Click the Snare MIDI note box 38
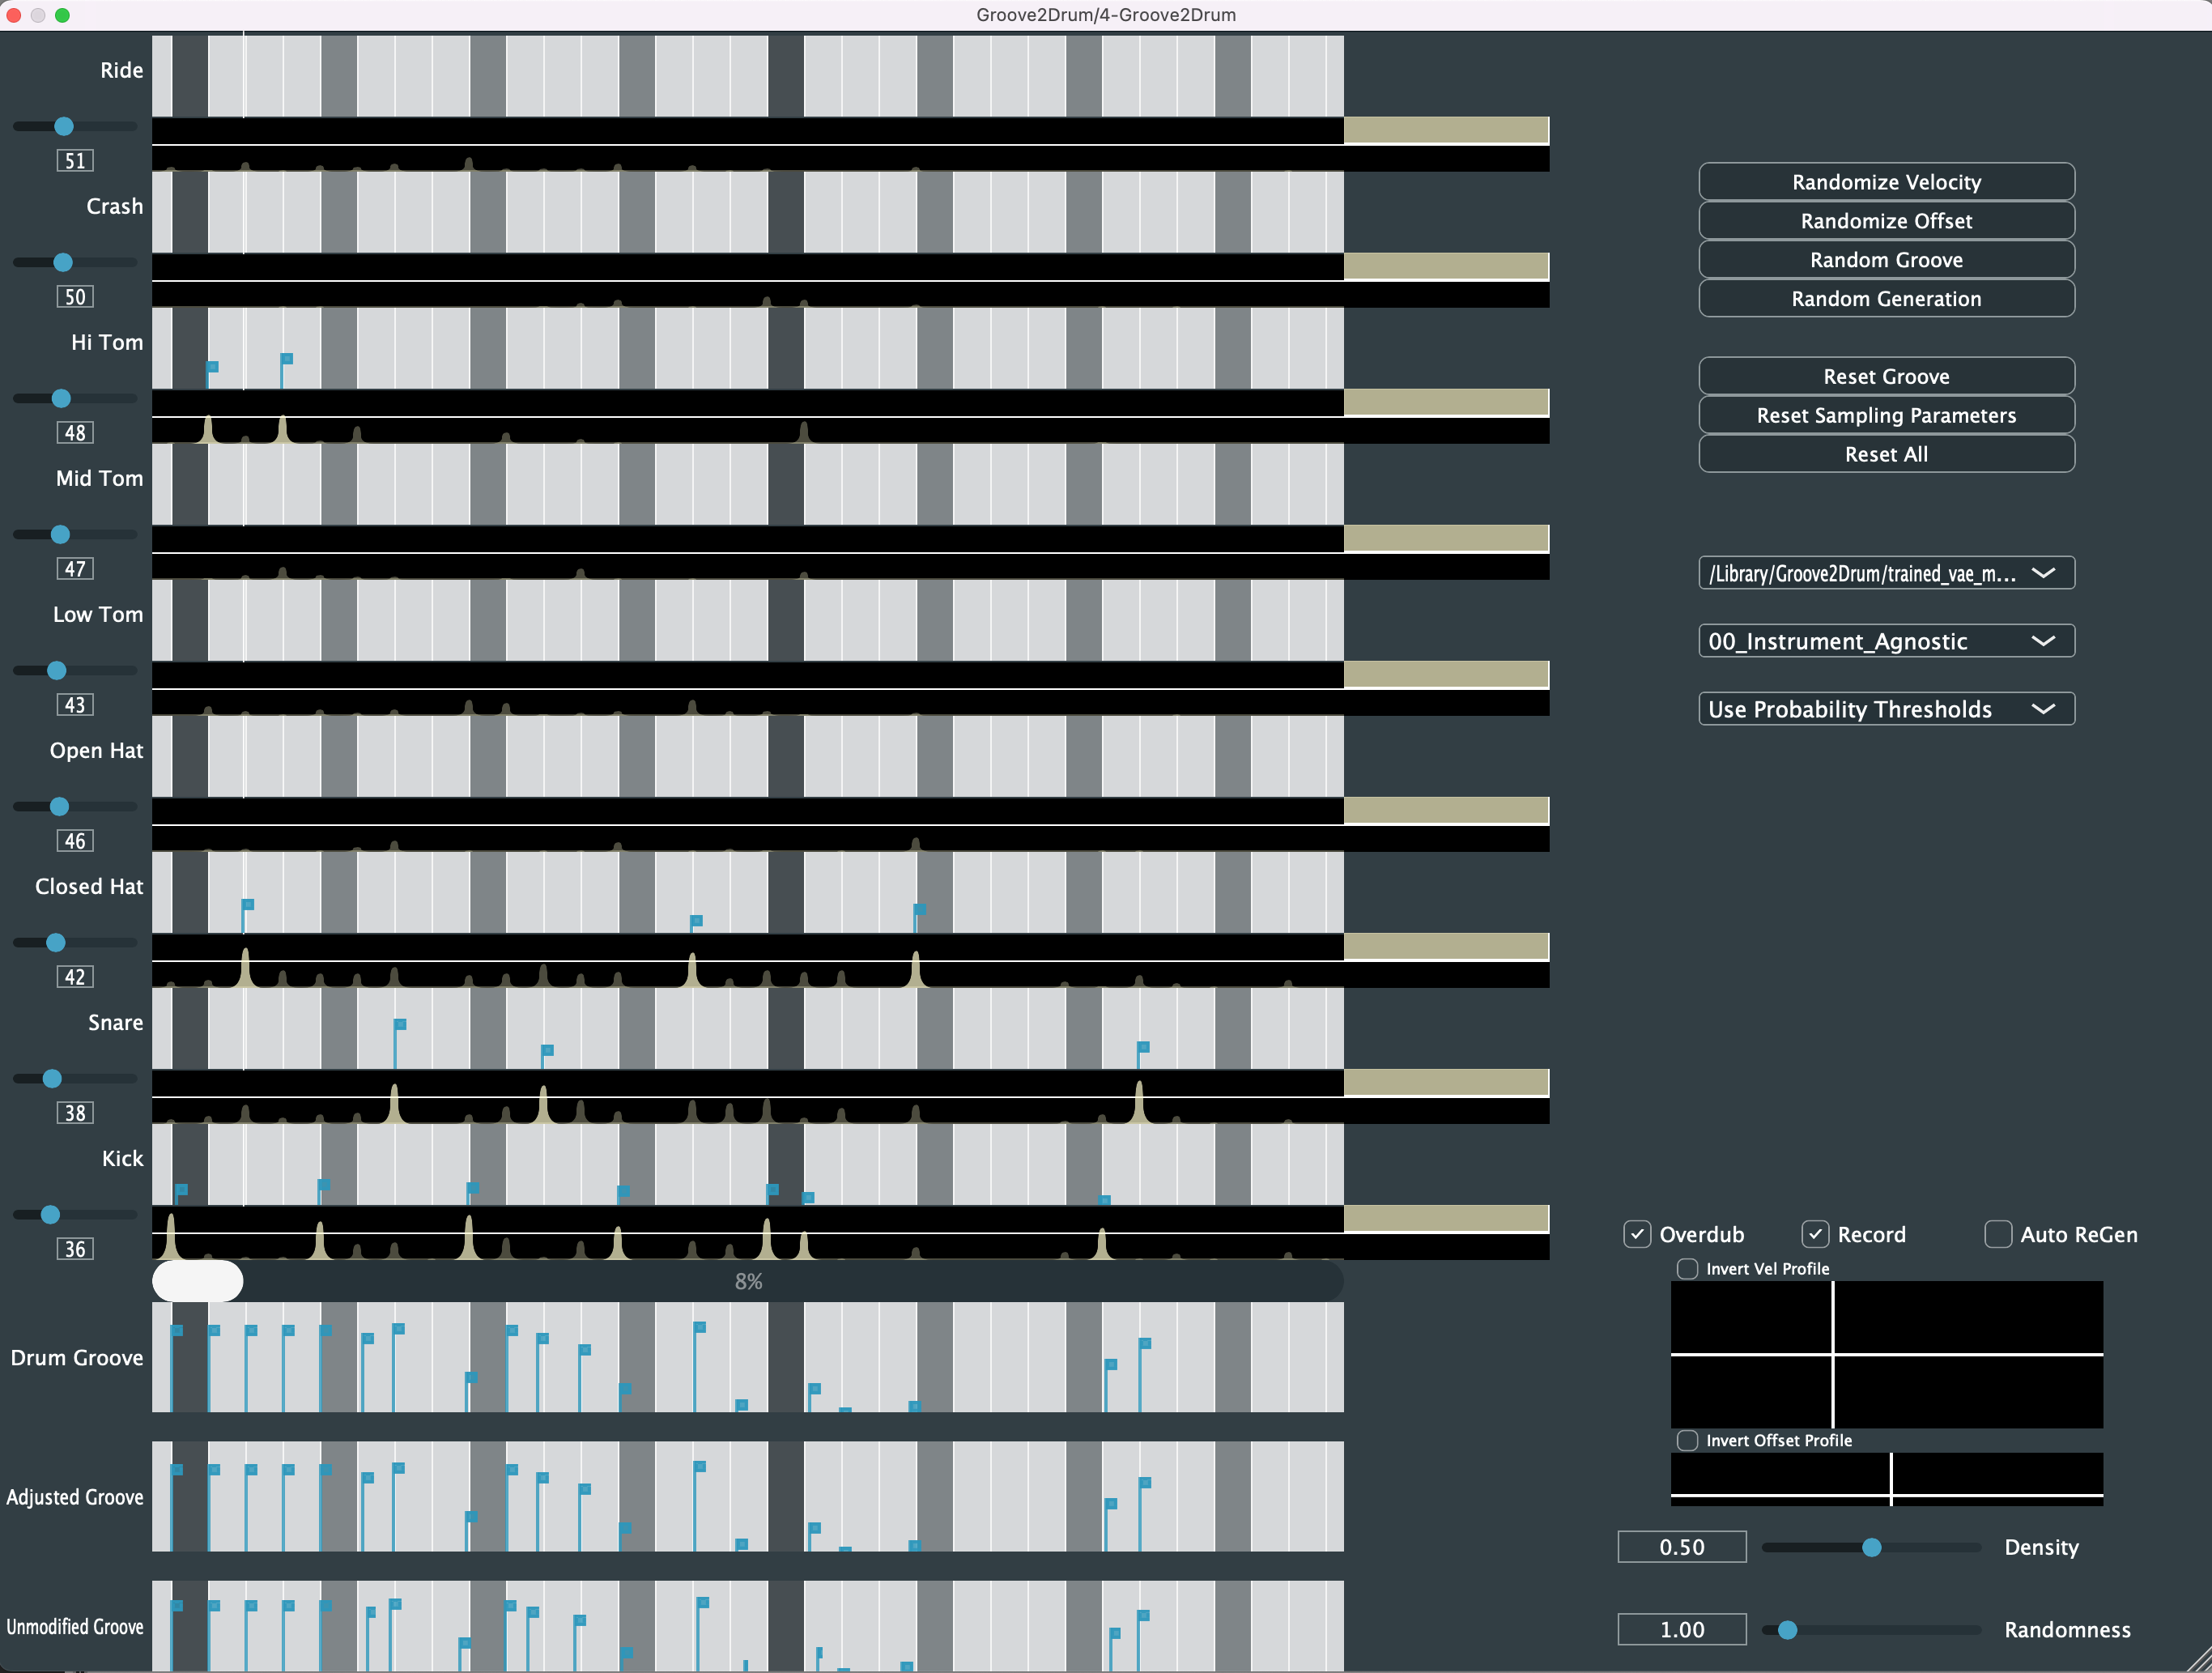This screenshot has width=2212, height=1673. pyautogui.click(x=75, y=1113)
